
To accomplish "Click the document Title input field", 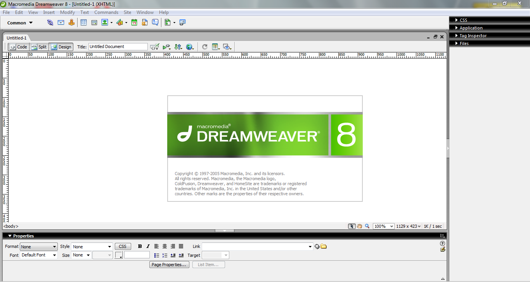I will [x=118, y=46].
